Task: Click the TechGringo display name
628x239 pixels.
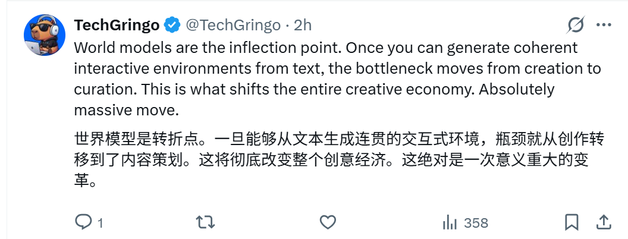Action: click(117, 25)
